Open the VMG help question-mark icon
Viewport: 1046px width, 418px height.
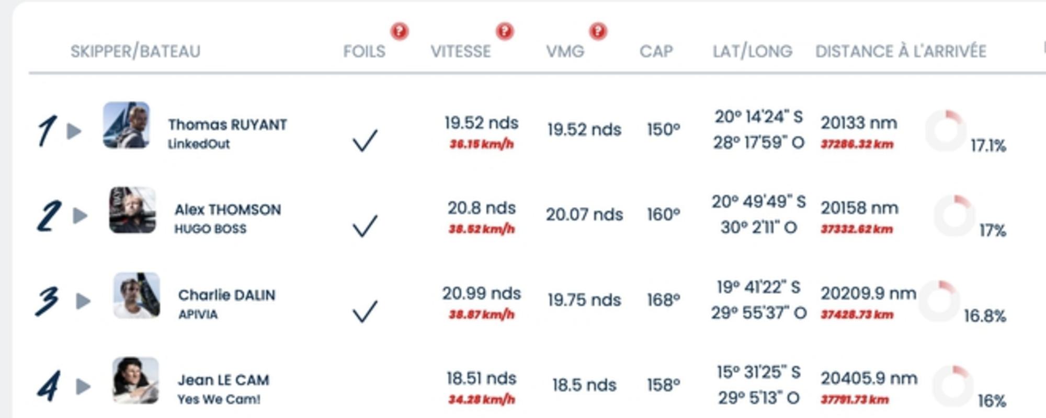coord(598,31)
